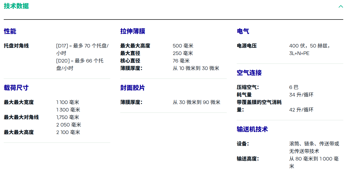Click the 最大最大对角线 label

coord(21,117)
